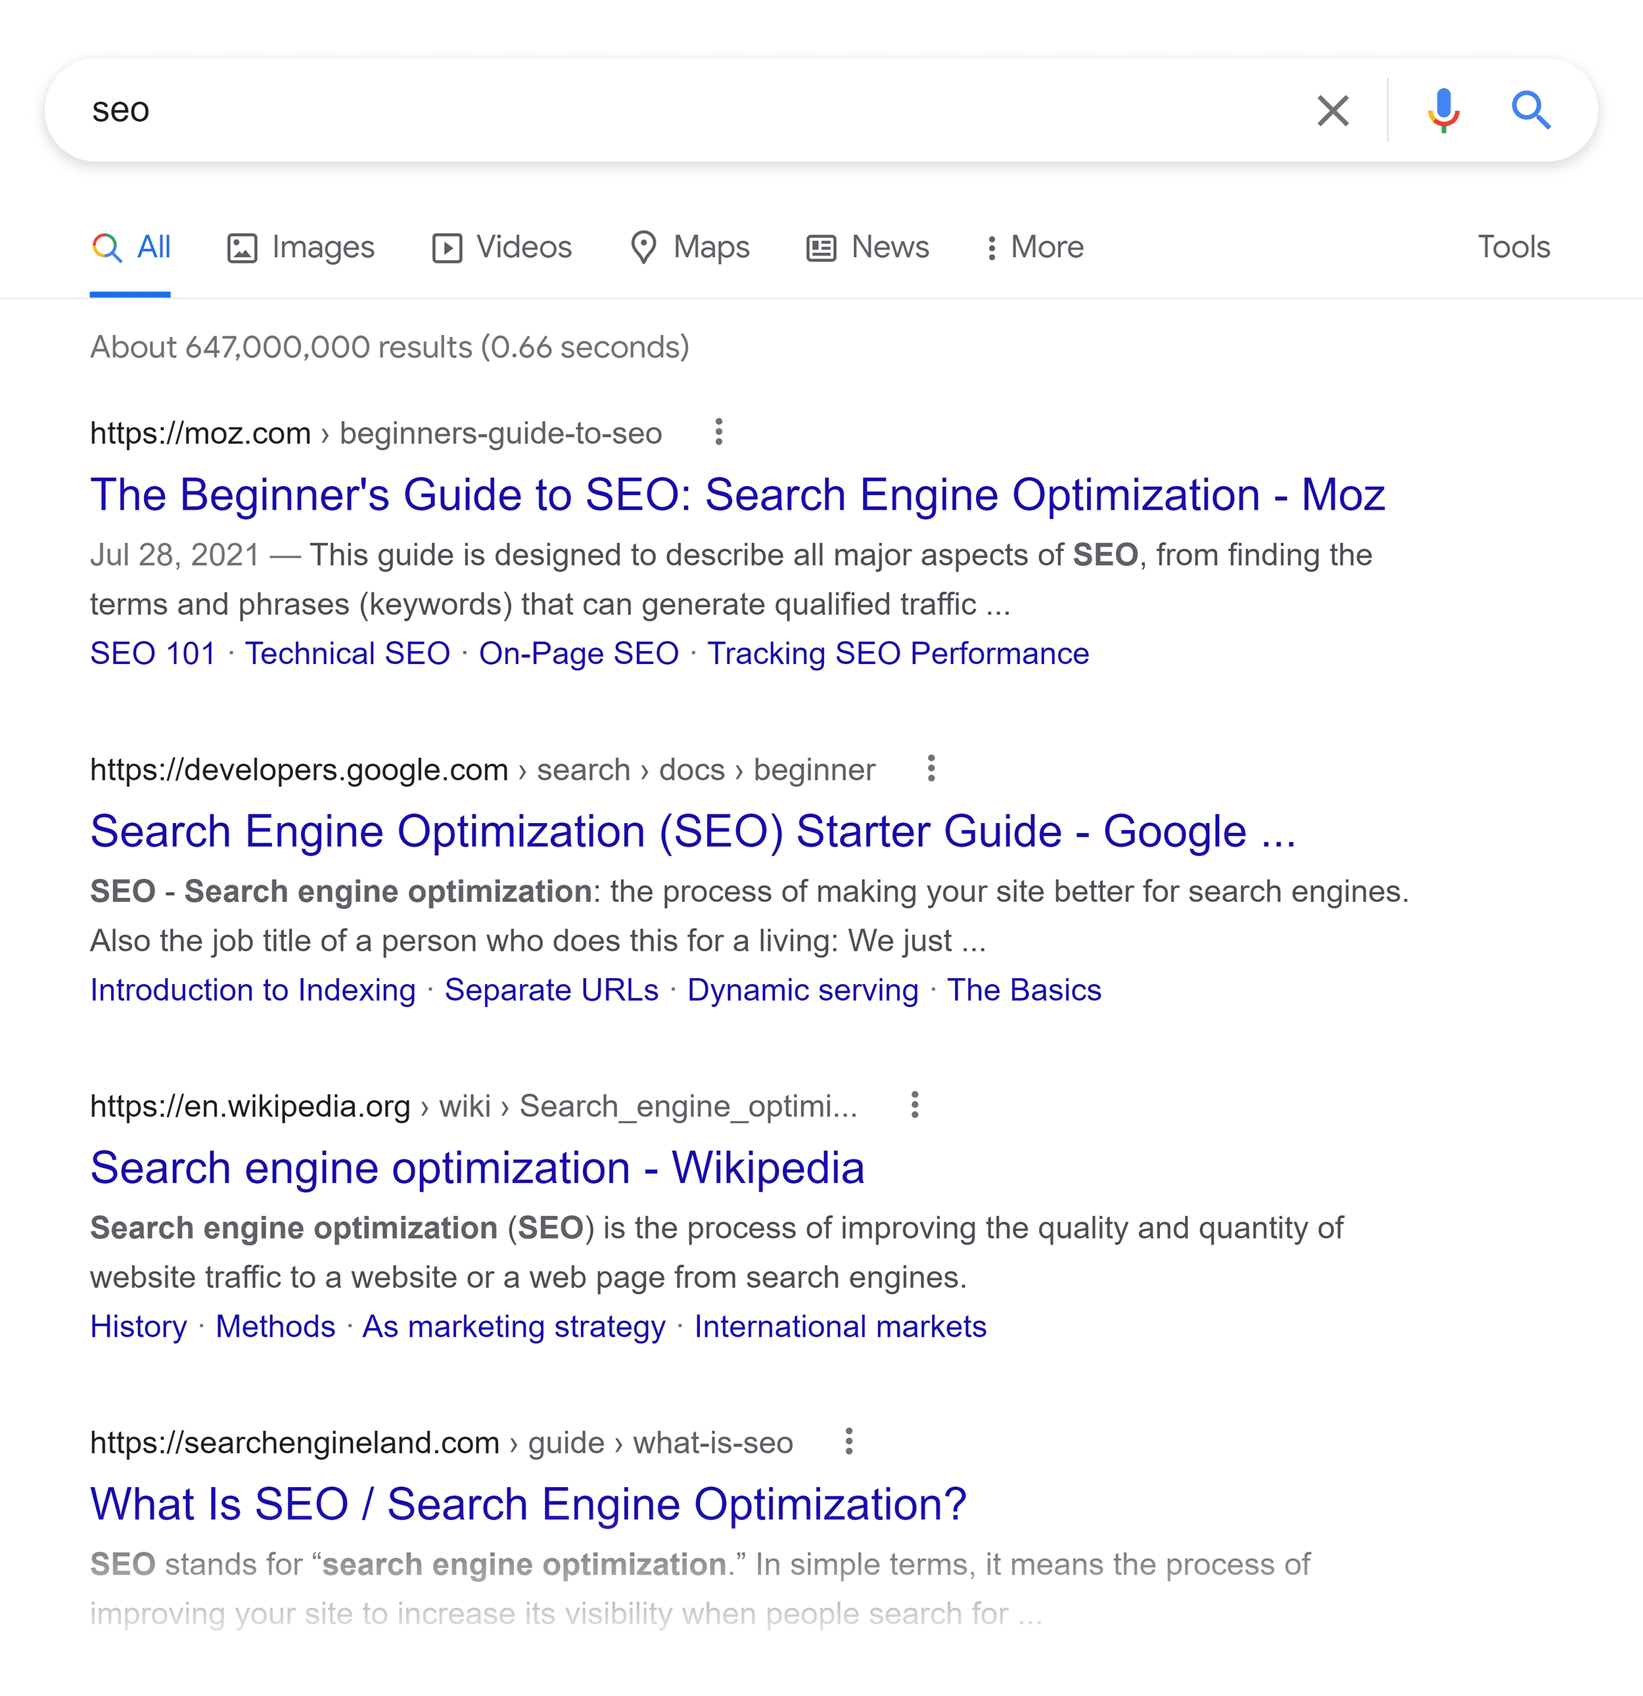Follow the Methods sitelink
The height and width of the screenshot is (1696, 1643).
(x=275, y=1326)
